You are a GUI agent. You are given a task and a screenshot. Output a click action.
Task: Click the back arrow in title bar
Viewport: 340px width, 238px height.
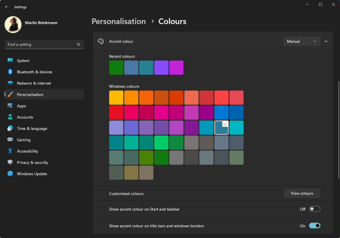pyautogui.click(x=6, y=7)
